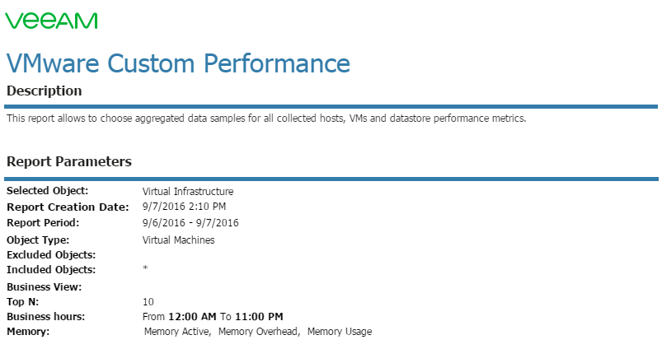The height and width of the screenshot is (349, 662).
Task: Click the Description section heading
Action: click(x=45, y=91)
